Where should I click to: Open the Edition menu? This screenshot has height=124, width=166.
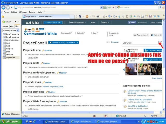pos(14,12)
